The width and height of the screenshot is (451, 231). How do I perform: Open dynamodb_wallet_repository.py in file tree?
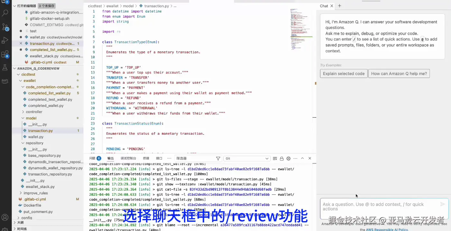pos(55,168)
